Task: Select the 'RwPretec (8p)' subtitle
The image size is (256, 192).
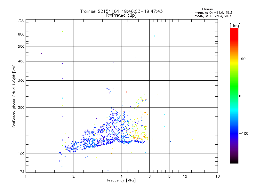Action: (x=121, y=15)
